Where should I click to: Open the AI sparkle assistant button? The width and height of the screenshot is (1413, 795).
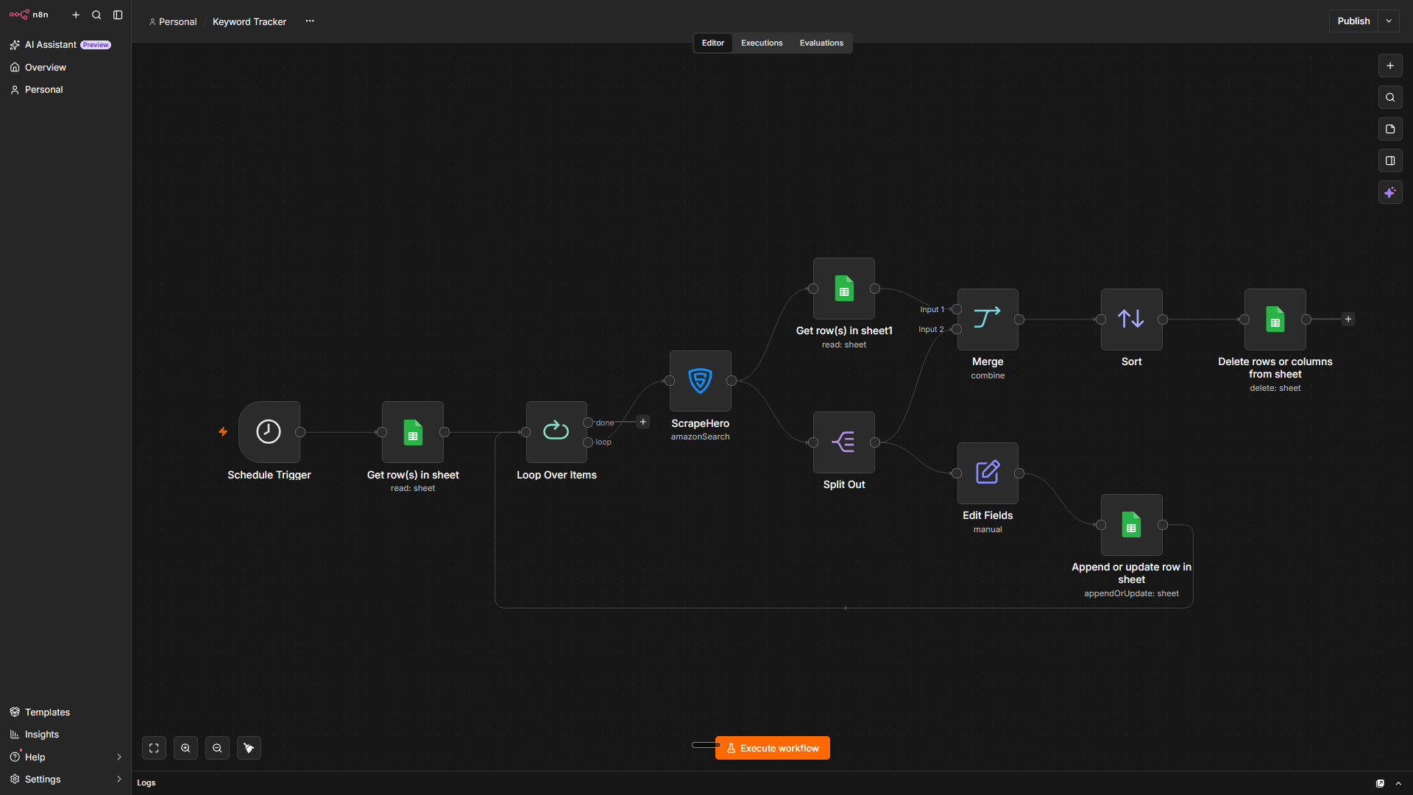coord(1390,192)
